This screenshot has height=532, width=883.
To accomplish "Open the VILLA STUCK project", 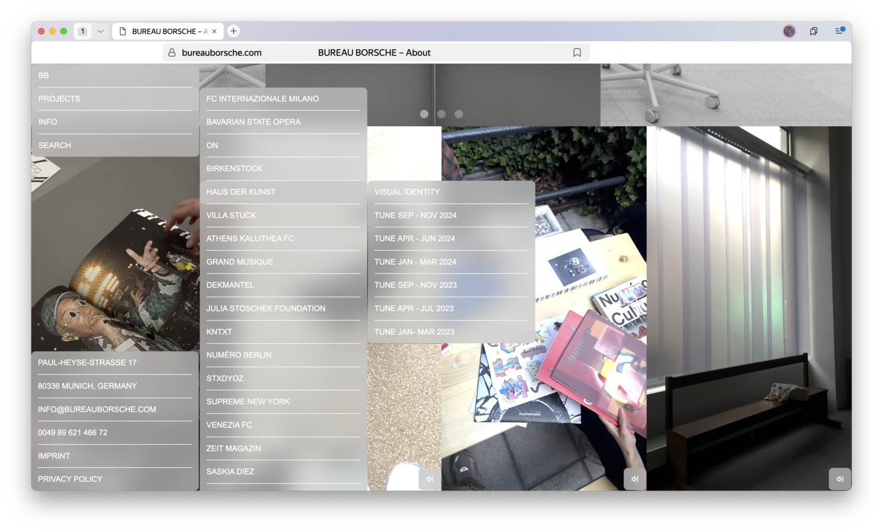I will coord(283,215).
